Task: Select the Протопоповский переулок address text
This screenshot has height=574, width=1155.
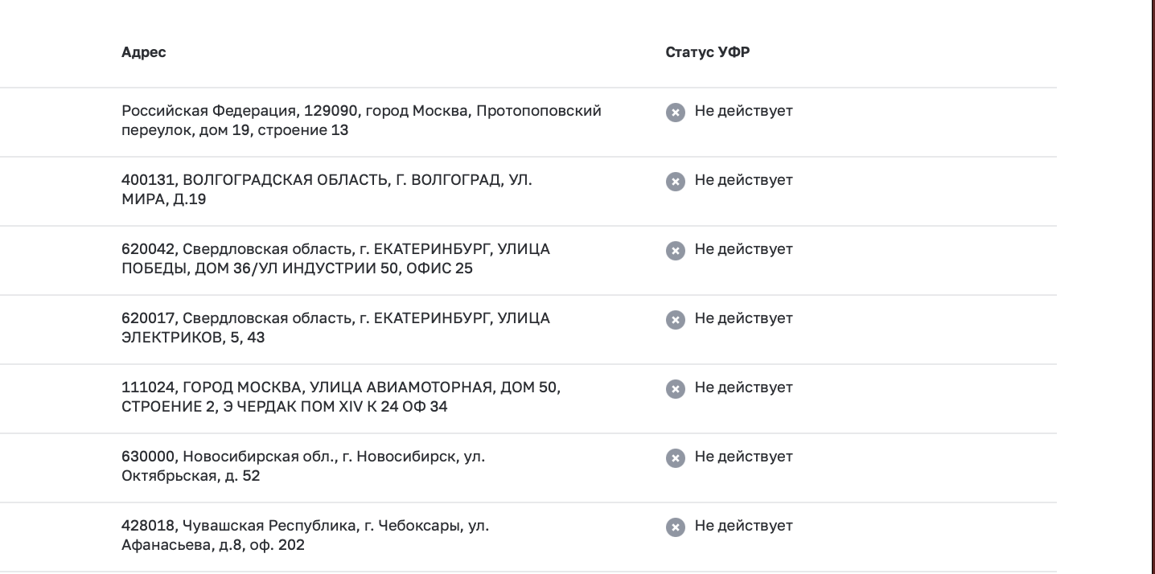Action: [x=361, y=121]
